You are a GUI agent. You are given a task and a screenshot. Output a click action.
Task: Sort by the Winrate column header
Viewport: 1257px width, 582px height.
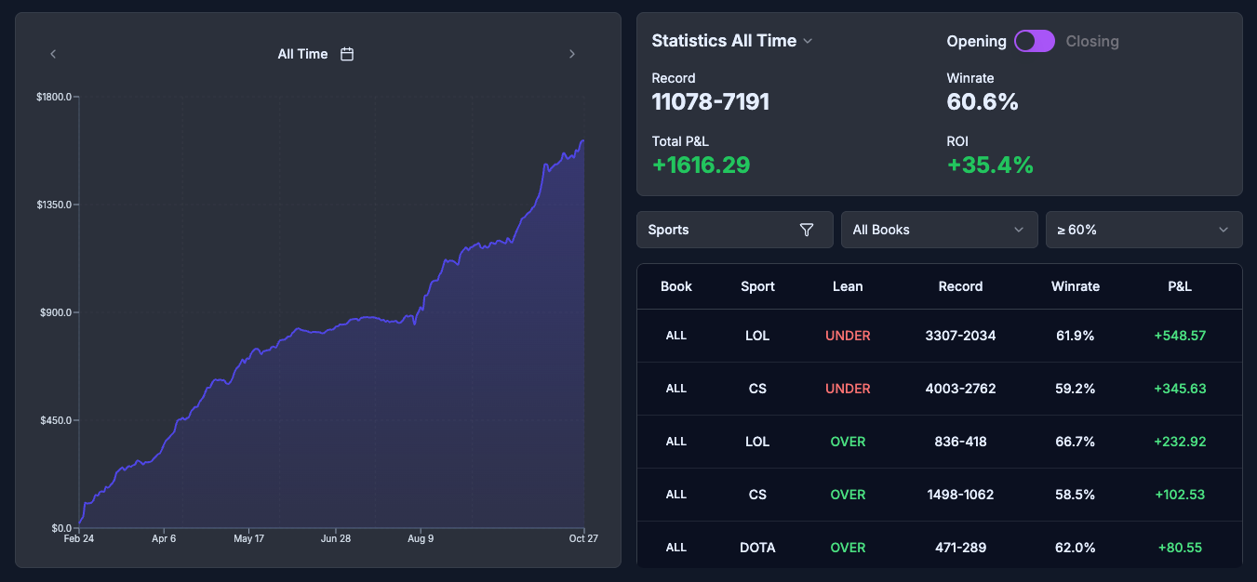pos(1076,286)
